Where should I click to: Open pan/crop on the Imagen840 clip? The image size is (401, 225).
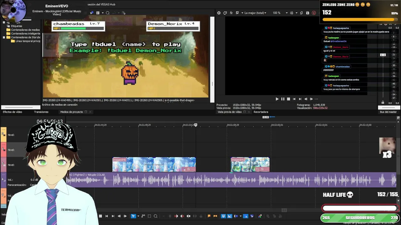(x=184, y=169)
